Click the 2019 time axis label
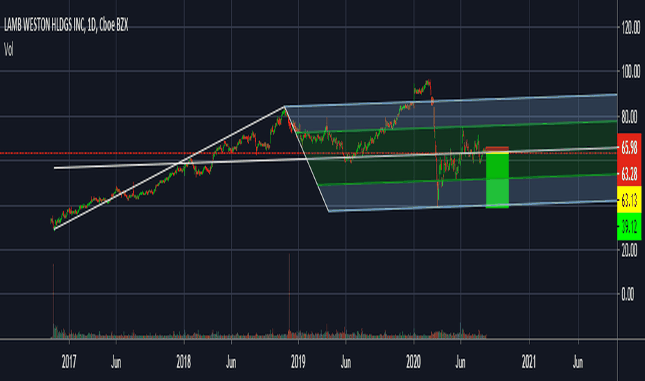The height and width of the screenshot is (381, 645). pyautogui.click(x=298, y=362)
